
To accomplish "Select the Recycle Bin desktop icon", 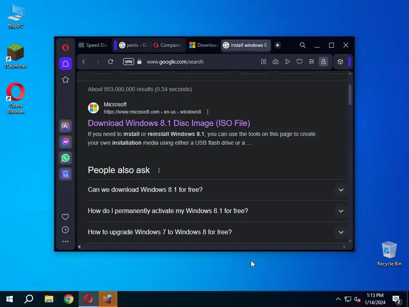I will point(389,254).
